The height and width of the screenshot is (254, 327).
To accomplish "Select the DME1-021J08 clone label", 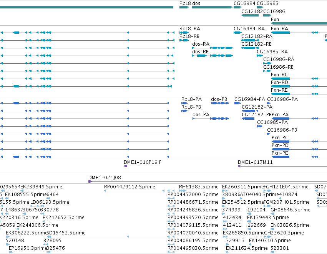I will pyautogui.click(x=105, y=178).
